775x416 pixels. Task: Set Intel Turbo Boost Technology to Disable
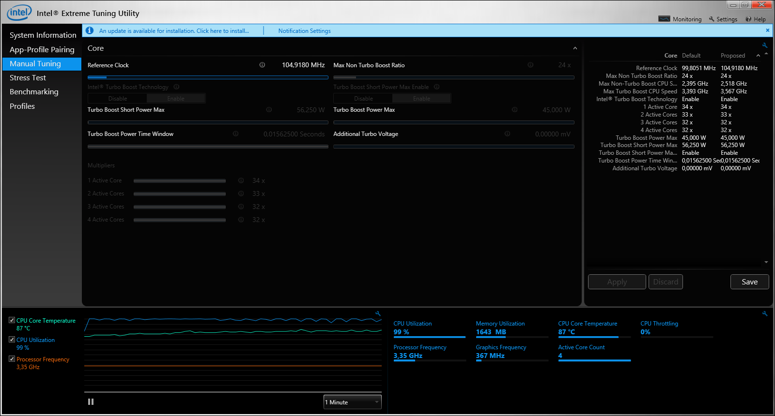(117, 99)
